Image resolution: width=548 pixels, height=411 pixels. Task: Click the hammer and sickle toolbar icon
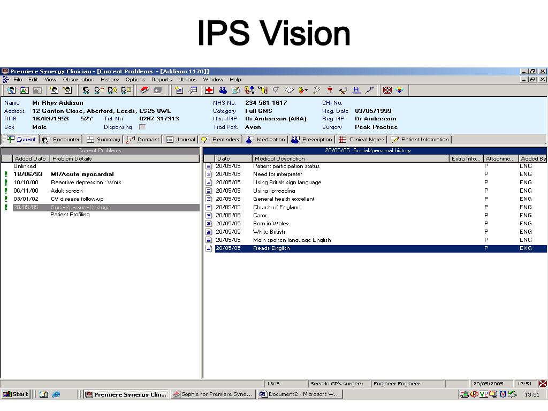[343, 90]
